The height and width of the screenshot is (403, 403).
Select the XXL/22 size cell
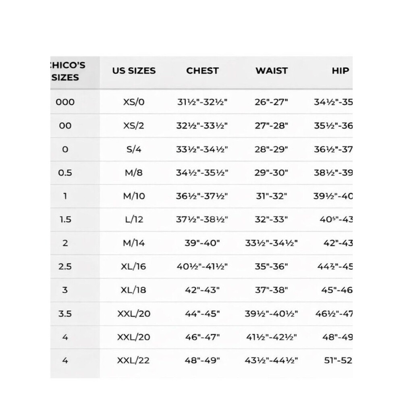[133, 361]
